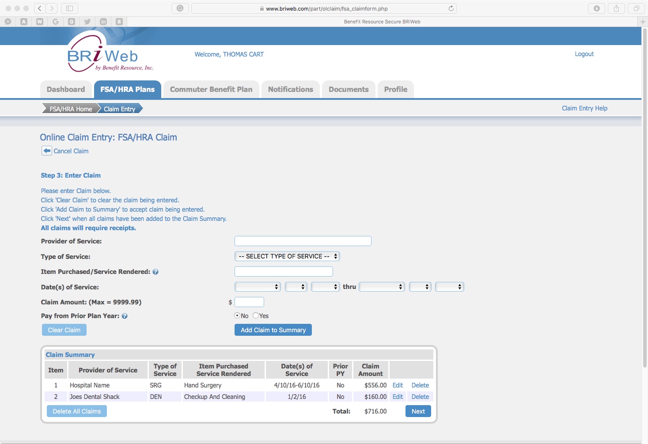The image size is (648, 444).
Task: Click the Cancel Claim back-arrow icon
Action: pos(47,151)
